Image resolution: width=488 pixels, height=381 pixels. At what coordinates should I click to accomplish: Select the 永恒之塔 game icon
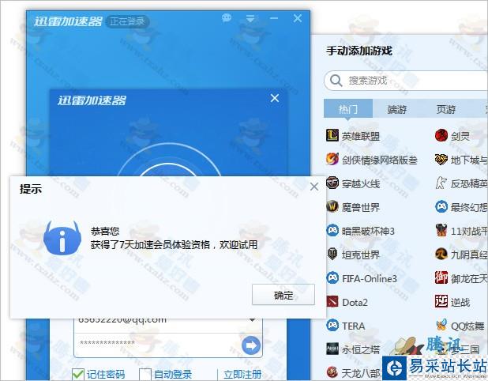point(332,349)
